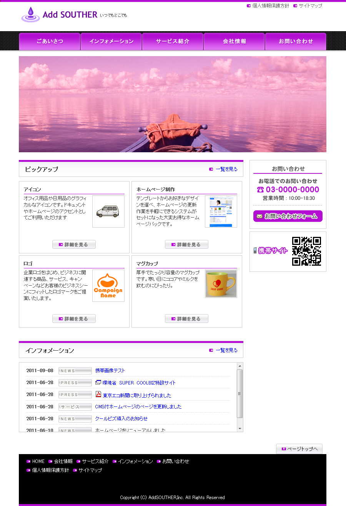346x506 pixels.
Task: Click 個人情報保護方針 in the footer
Action: [50, 470]
